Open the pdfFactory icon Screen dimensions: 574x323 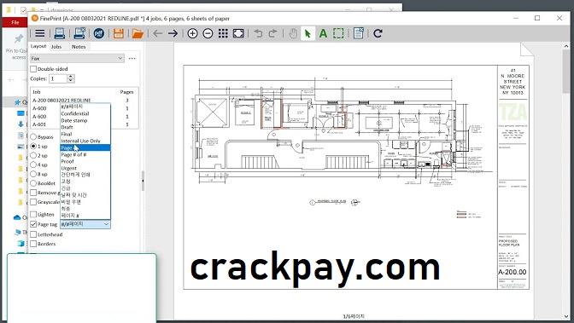coord(99,33)
